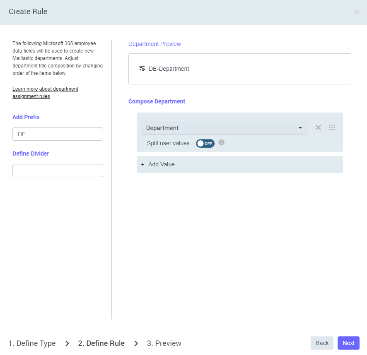Focus the Define Divider input field
The height and width of the screenshot is (355, 367).
point(58,170)
